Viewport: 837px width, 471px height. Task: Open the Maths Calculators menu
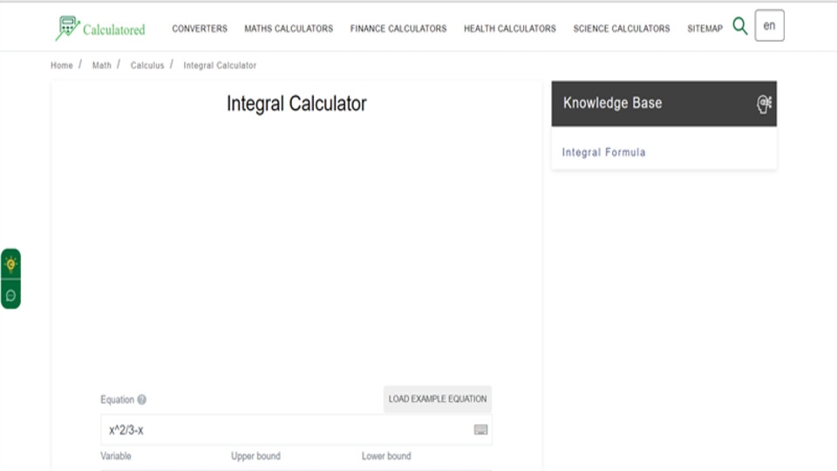289,28
